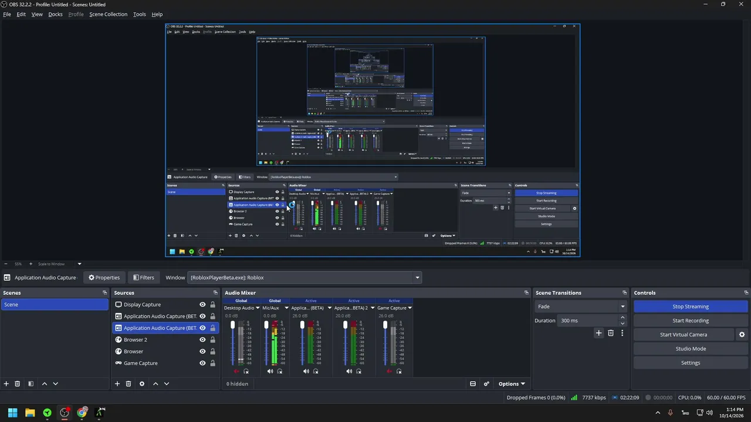The width and height of the screenshot is (751, 422).
Task: Hide the Browser 2 source
Action: tap(202, 340)
